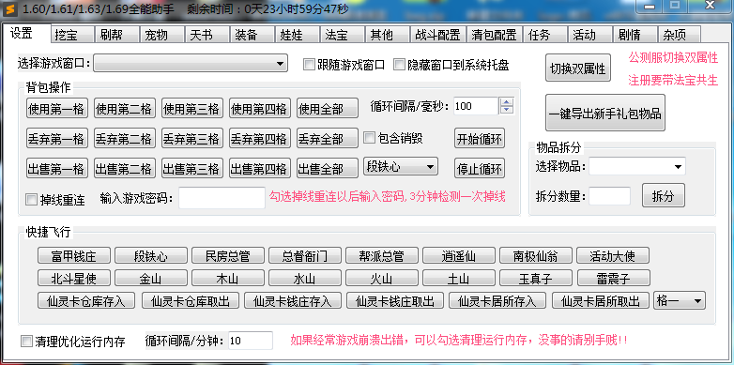Expand the 选择物品 dropdown
The width and height of the screenshot is (734, 365).
tap(637, 166)
